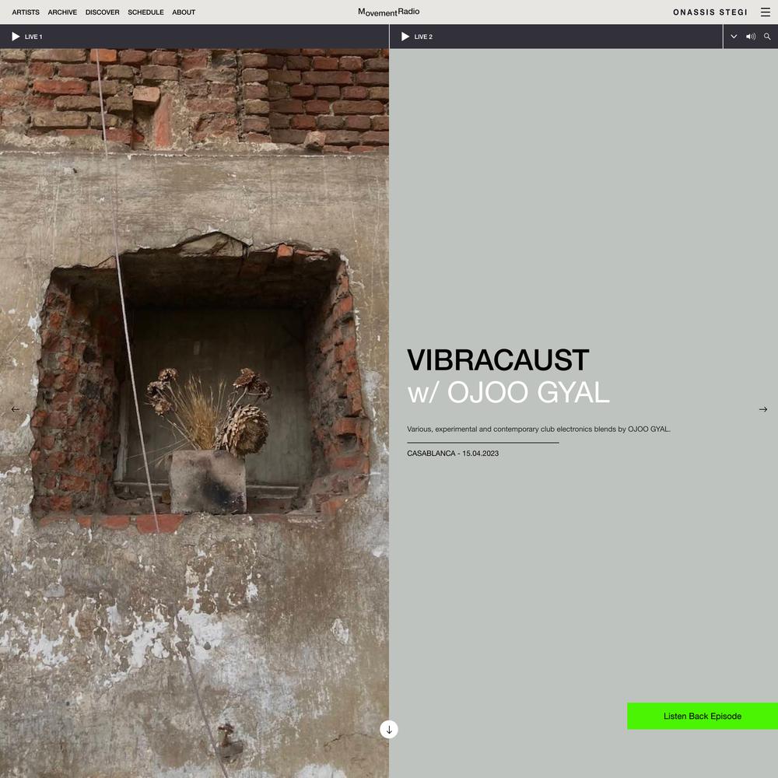Open the Artists menu
Viewport: 778px width, 778px height.
26,12
